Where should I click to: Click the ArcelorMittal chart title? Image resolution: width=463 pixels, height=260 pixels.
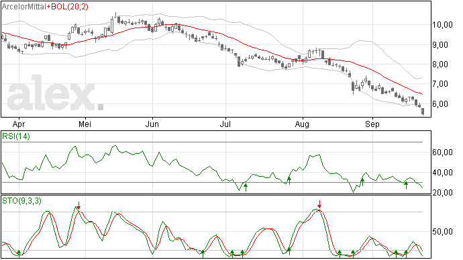[x=24, y=7]
